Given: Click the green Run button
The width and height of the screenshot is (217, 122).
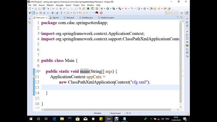Looking at the screenshot, I should pos(107,8).
